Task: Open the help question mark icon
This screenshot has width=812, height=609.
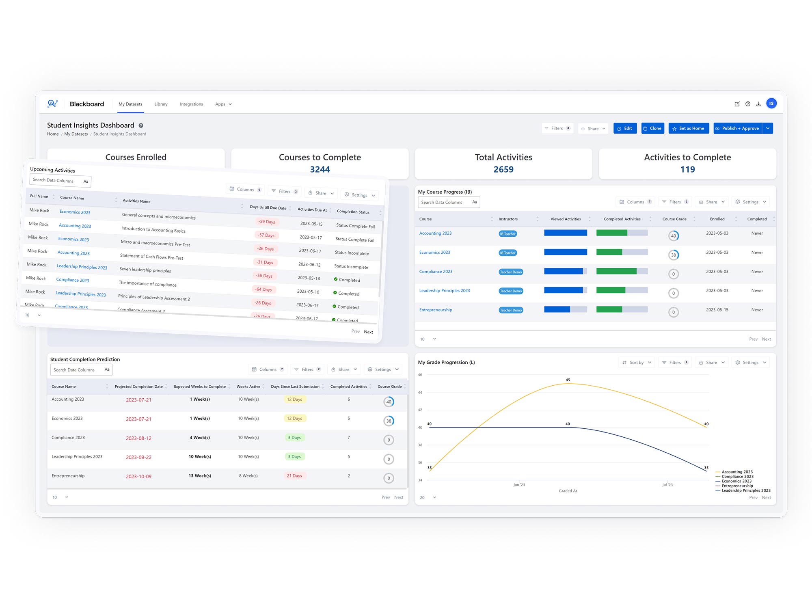Action: tap(748, 104)
